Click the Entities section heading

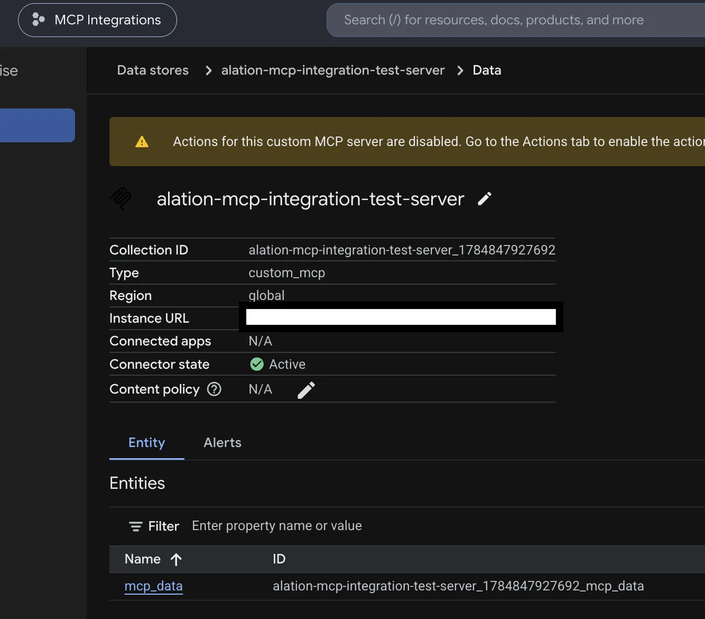pyautogui.click(x=137, y=483)
